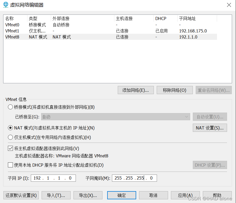The height and width of the screenshot is (203, 236).
Task: Click the 主机虚拟适配器名称 VMnet8 label
Action: point(62,156)
